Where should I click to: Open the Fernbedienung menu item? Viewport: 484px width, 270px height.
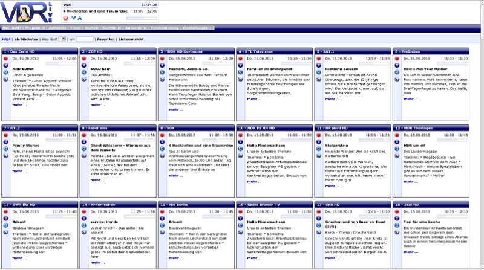click(x=165, y=28)
